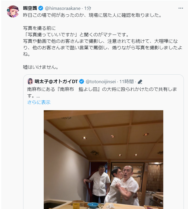Click the main tweet text starting 昨日この場で
Screen dimensions: 188x209
pyautogui.click(x=103, y=41)
